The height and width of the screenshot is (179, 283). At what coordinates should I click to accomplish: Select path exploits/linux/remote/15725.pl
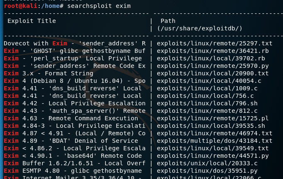pos(212,118)
